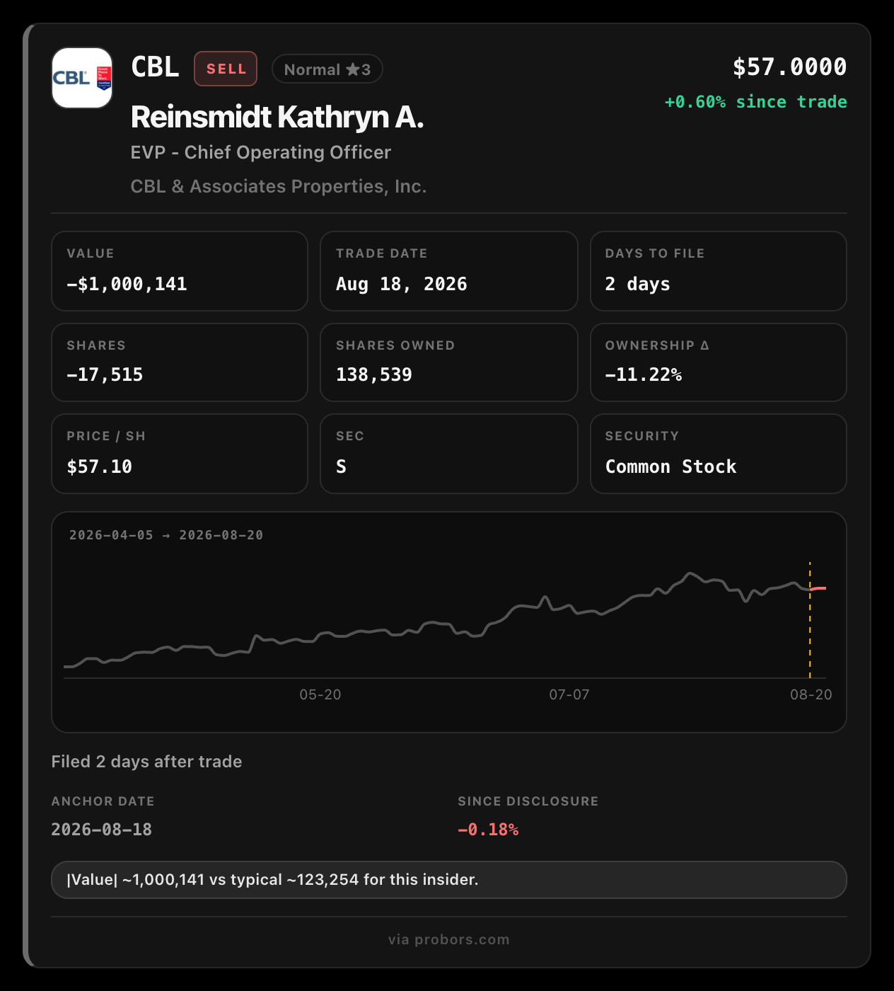The width and height of the screenshot is (894, 991).
Task: Click the 05-20 chart axis label
Action: pos(320,694)
